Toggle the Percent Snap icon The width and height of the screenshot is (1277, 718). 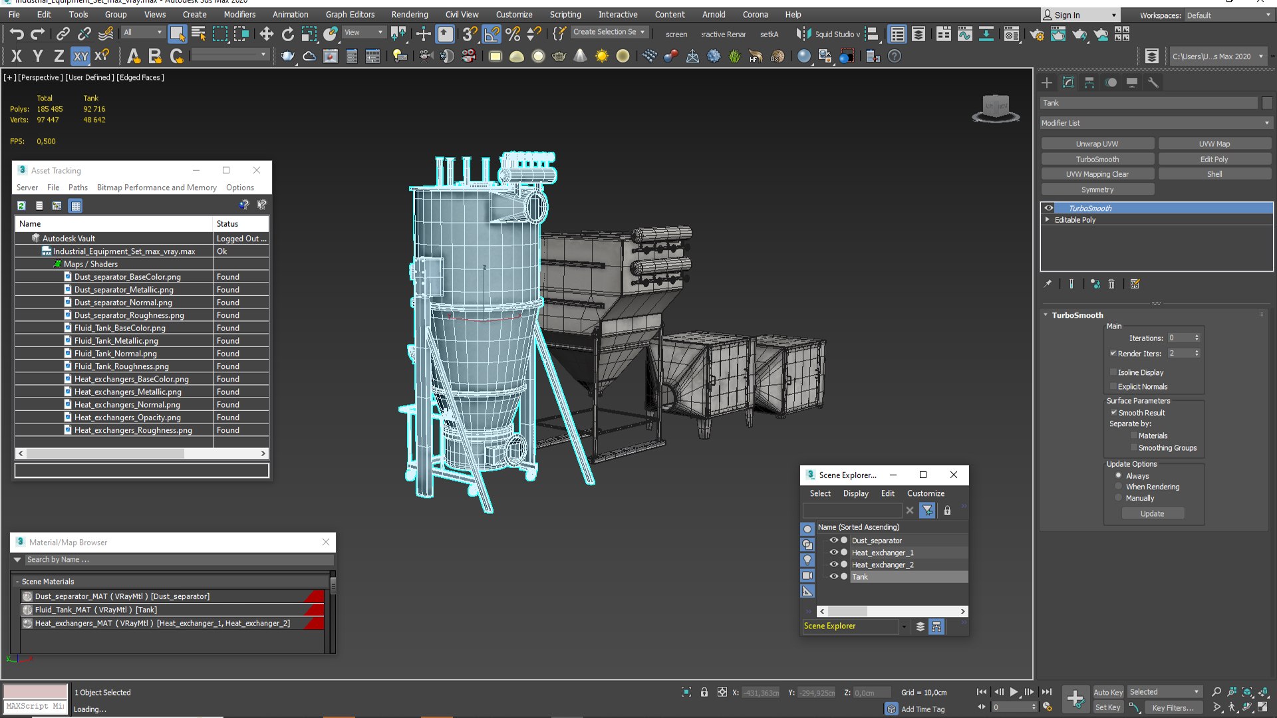coord(513,33)
